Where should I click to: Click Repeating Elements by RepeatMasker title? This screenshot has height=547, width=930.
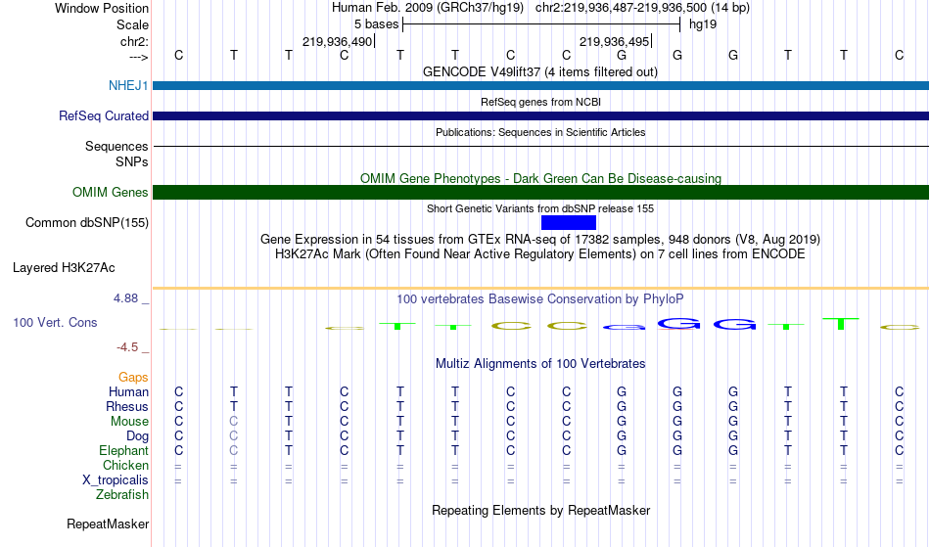point(540,511)
